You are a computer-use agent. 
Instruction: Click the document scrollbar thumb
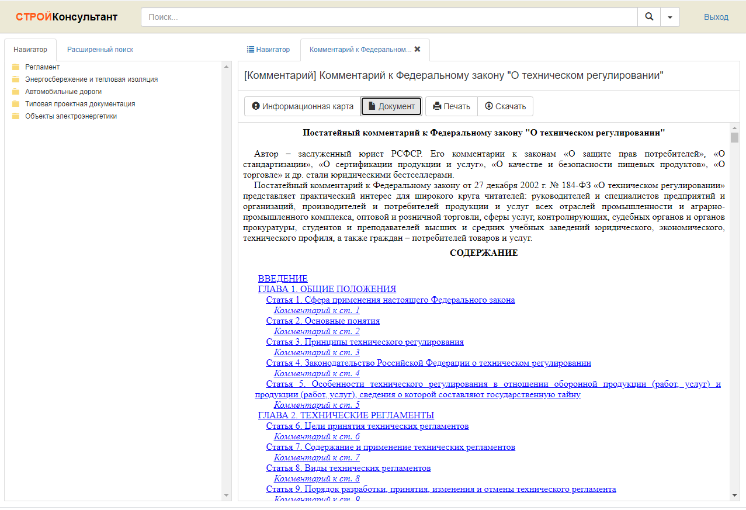point(734,137)
